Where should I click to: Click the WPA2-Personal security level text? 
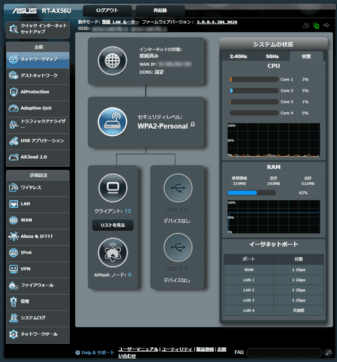point(163,126)
